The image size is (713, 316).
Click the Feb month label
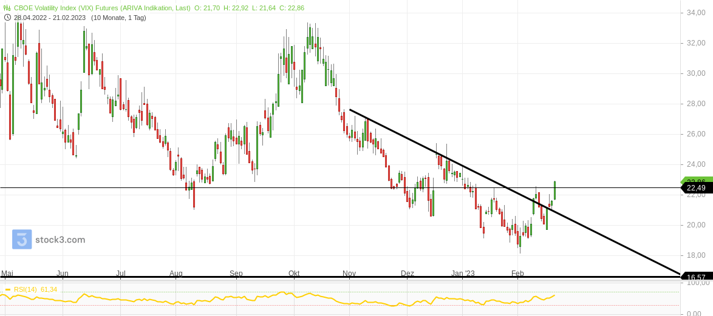click(517, 274)
